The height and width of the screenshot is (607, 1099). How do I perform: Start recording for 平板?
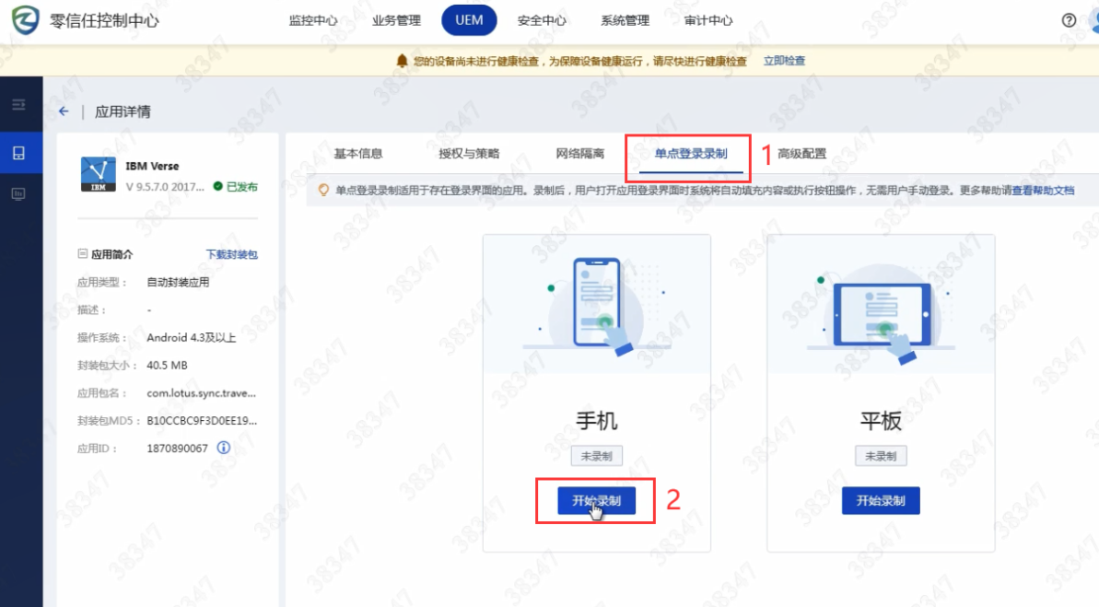click(881, 500)
